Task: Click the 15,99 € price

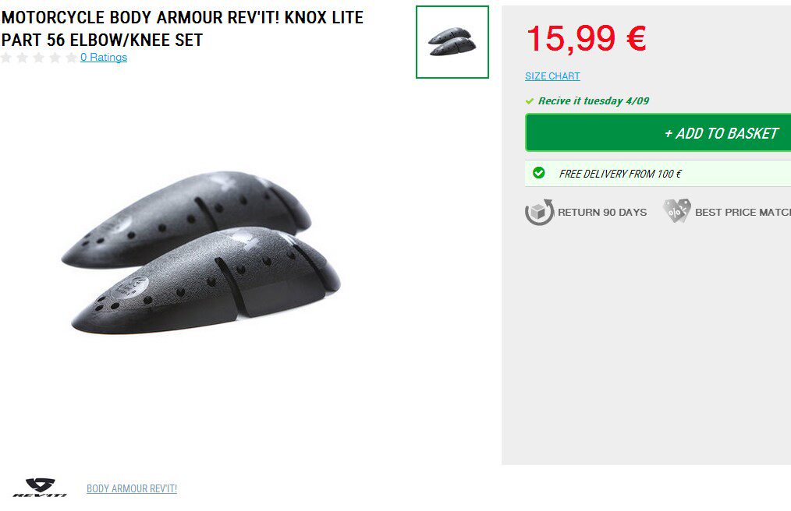Action: [x=586, y=38]
